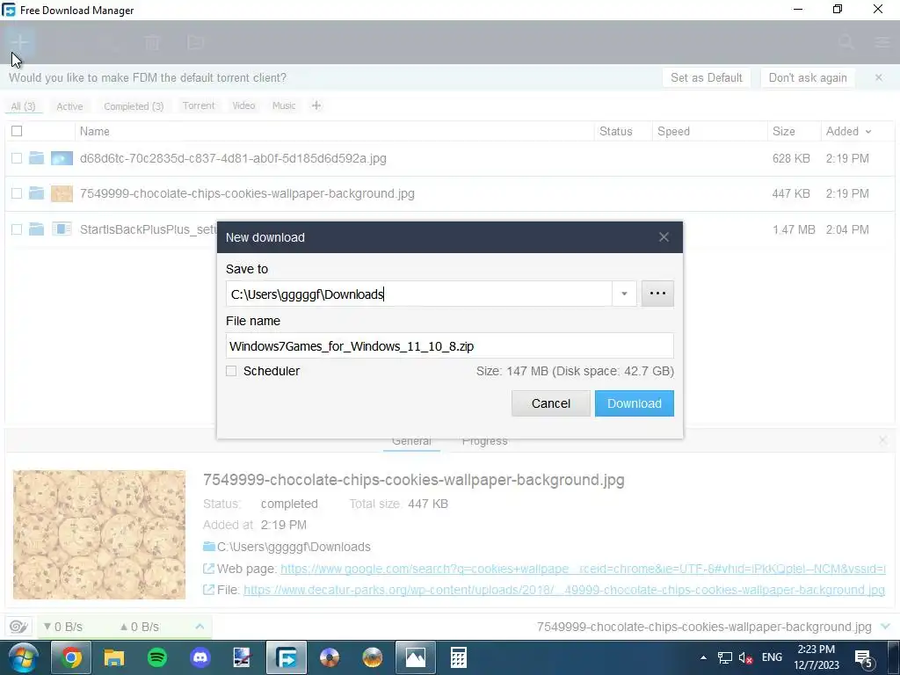
Task: Open C:\Users\gggggf\Downloads folder link in details
Action: pos(294,547)
